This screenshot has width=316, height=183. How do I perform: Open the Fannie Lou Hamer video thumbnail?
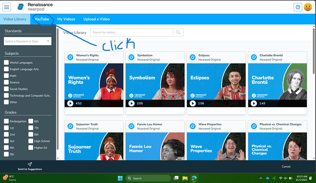coord(155,146)
